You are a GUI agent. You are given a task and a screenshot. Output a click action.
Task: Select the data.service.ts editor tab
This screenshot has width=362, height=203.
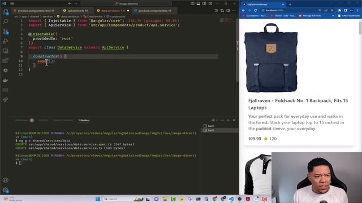(113, 11)
